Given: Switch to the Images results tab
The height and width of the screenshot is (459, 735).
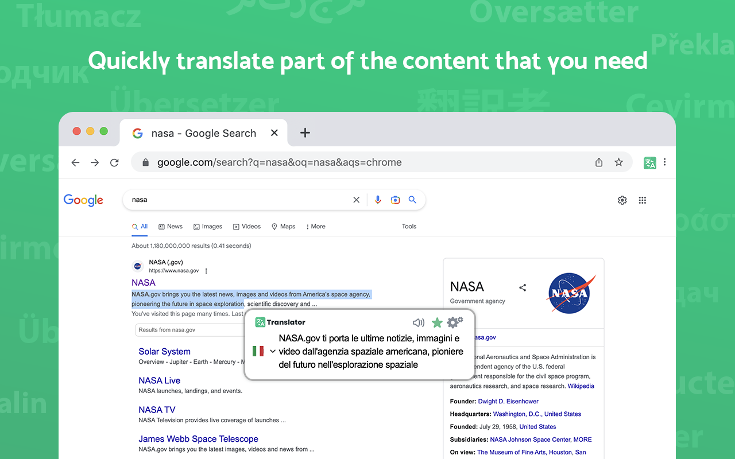Looking at the screenshot, I should [x=208, y=227].
